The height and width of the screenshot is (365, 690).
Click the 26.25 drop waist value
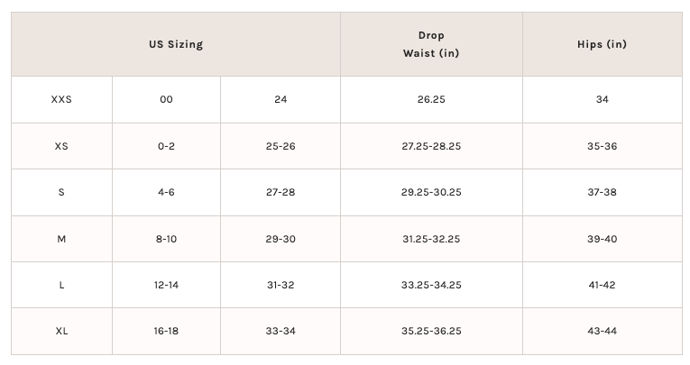431,99
